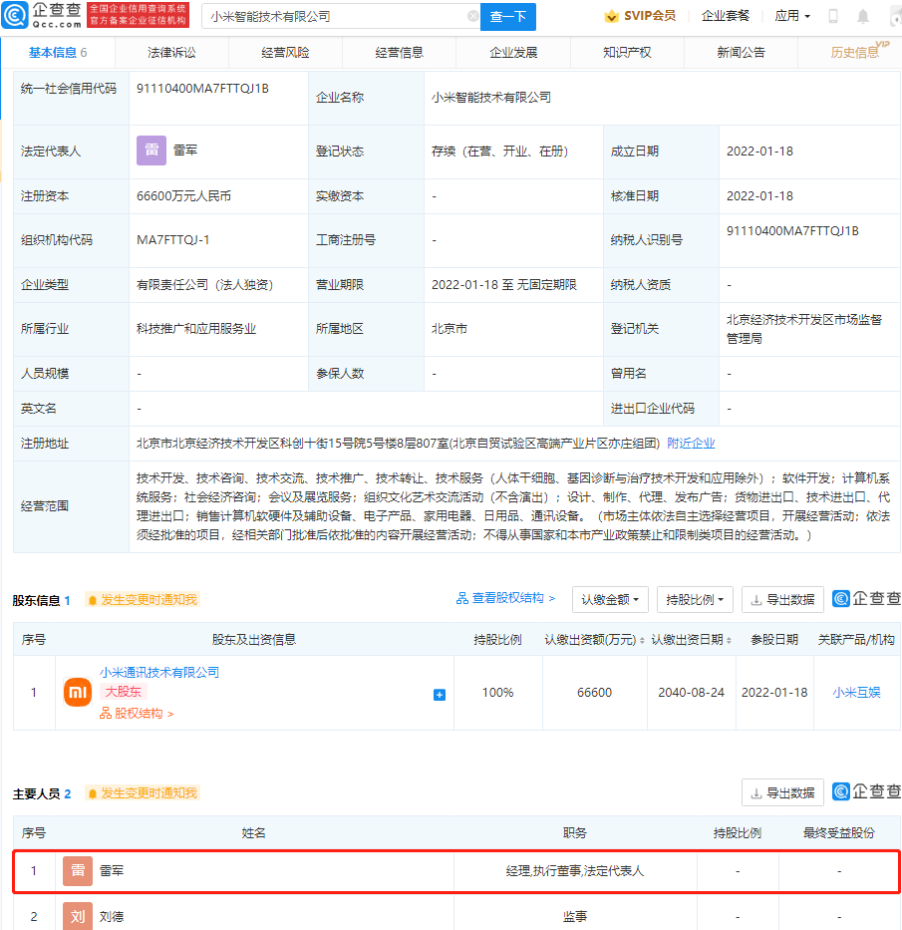Click the Xiaomi MI shareholder logo
The height and width of the screenshot is (930, 902).
pyautogui.click(x=78, y=692)
